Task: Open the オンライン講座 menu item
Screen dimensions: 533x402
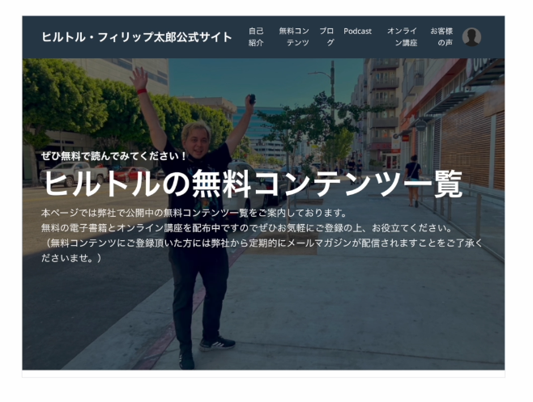Action: click(402, 37)
